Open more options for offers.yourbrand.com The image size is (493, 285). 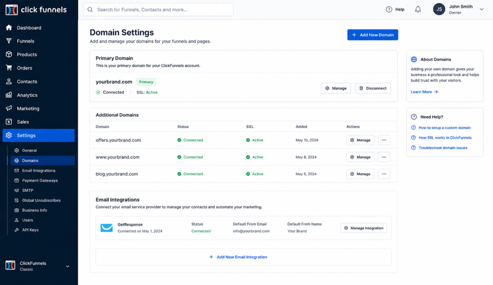tap(384, 140)
